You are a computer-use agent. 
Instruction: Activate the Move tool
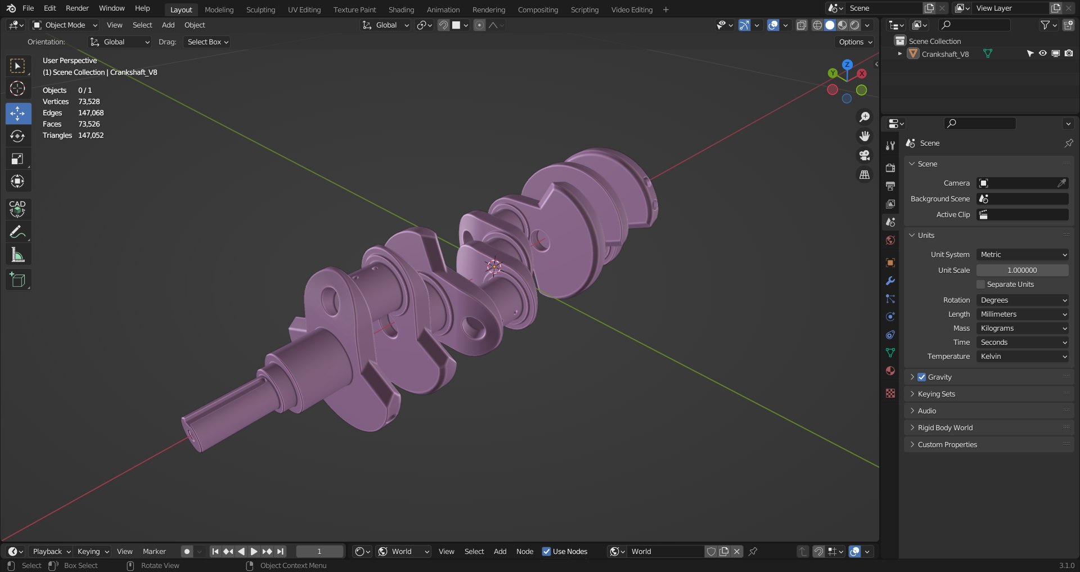(17, 113)
